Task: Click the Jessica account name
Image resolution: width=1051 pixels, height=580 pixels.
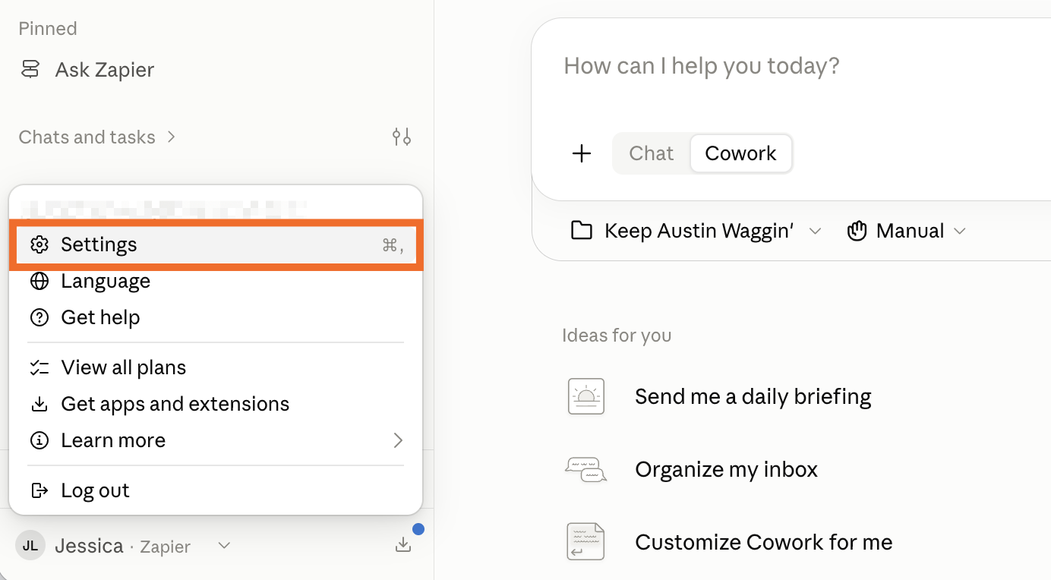Action: pos(89,546)
